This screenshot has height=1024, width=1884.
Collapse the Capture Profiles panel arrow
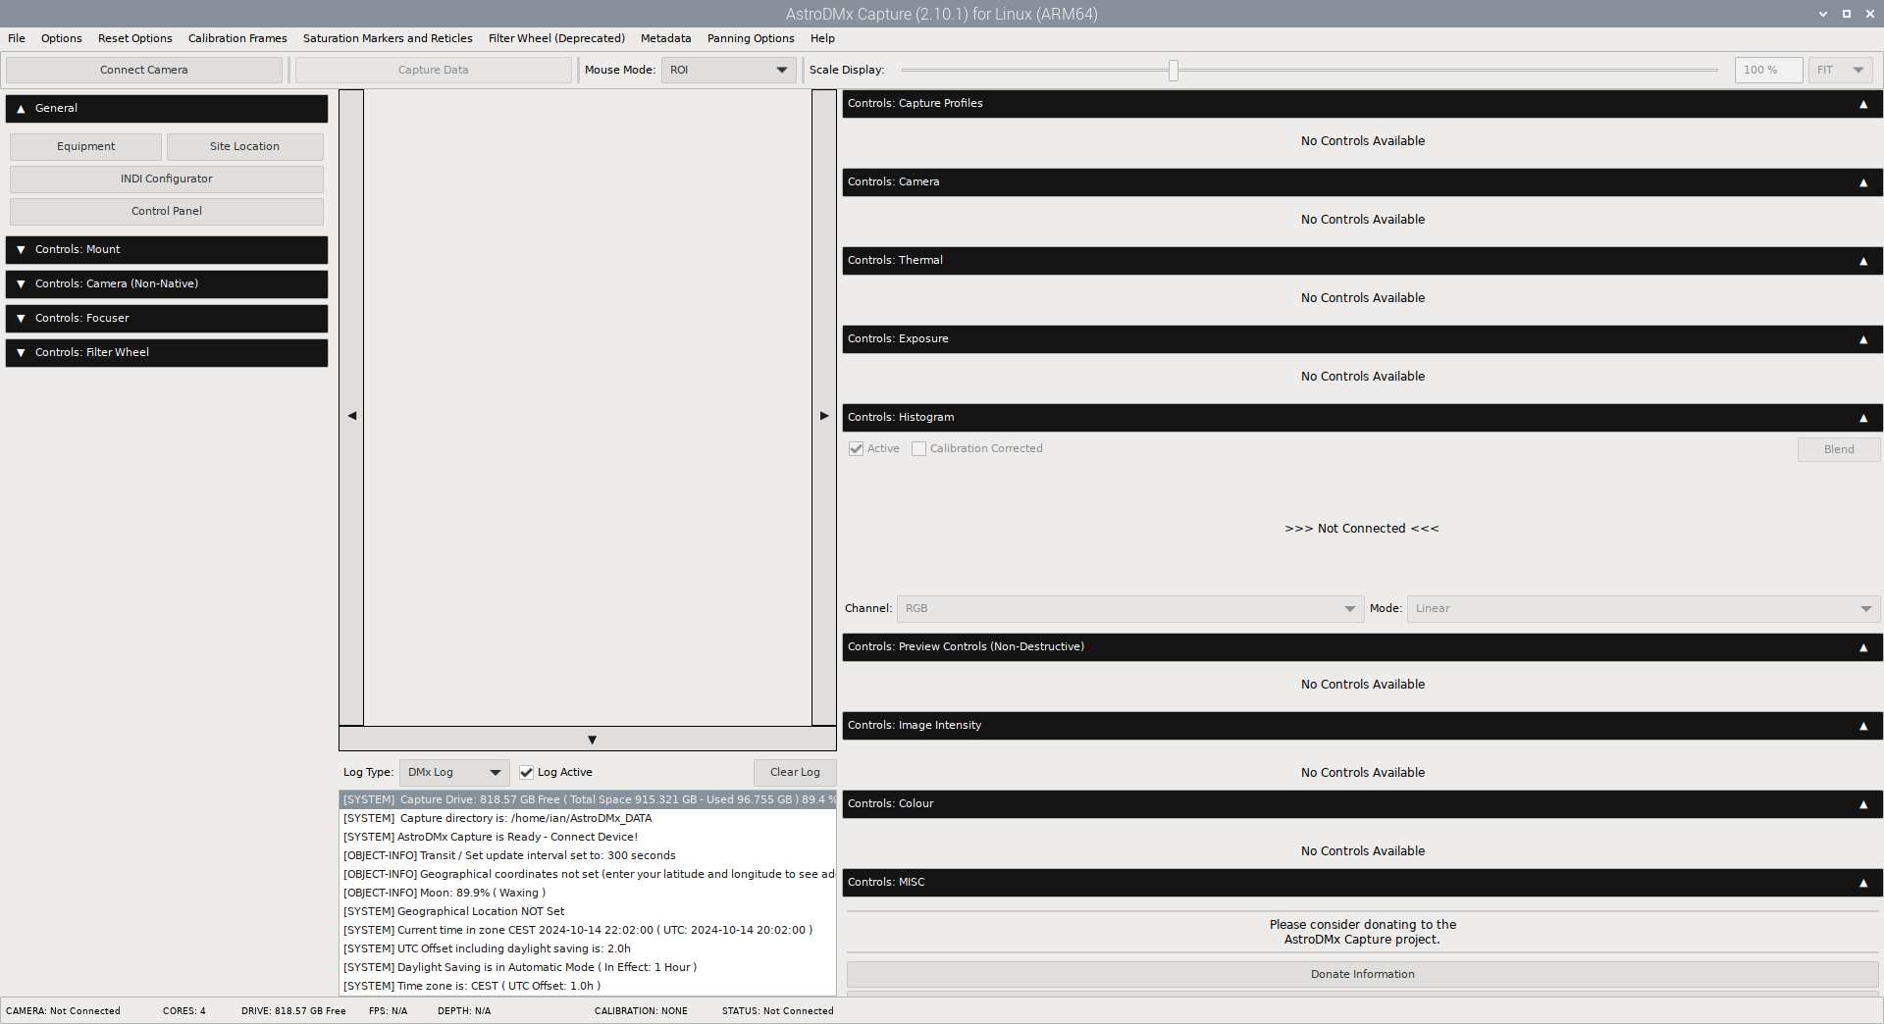click(x=1862, y=104)
